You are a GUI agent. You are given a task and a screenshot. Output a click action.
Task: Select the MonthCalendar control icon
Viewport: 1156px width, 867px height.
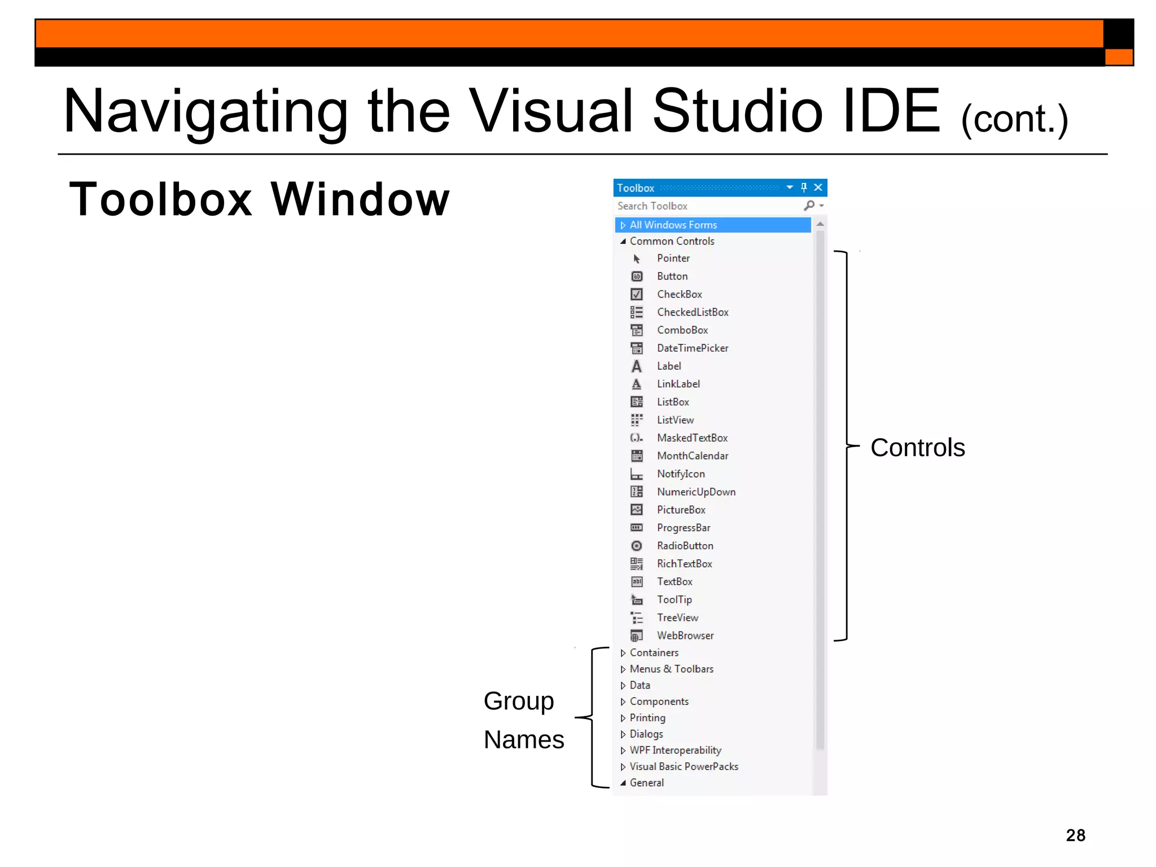coord(637,456)
